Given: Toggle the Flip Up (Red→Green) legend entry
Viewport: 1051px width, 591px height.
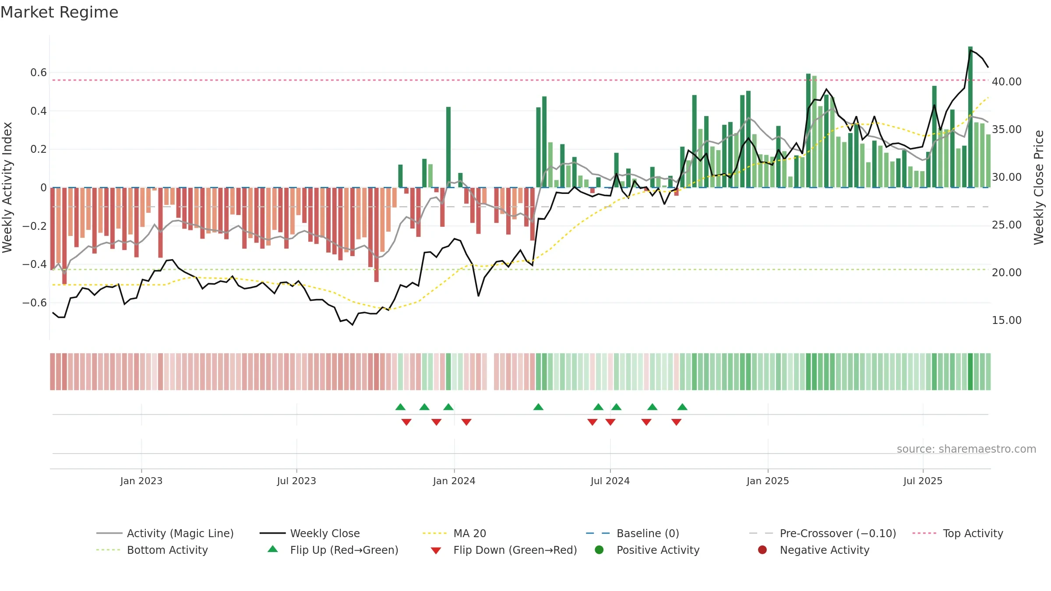Looking at the screenshot, I should 333,550.
